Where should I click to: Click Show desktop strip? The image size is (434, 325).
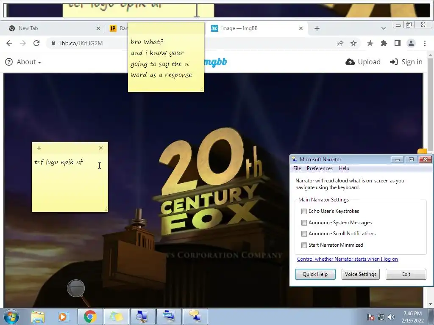click(431, 317)
